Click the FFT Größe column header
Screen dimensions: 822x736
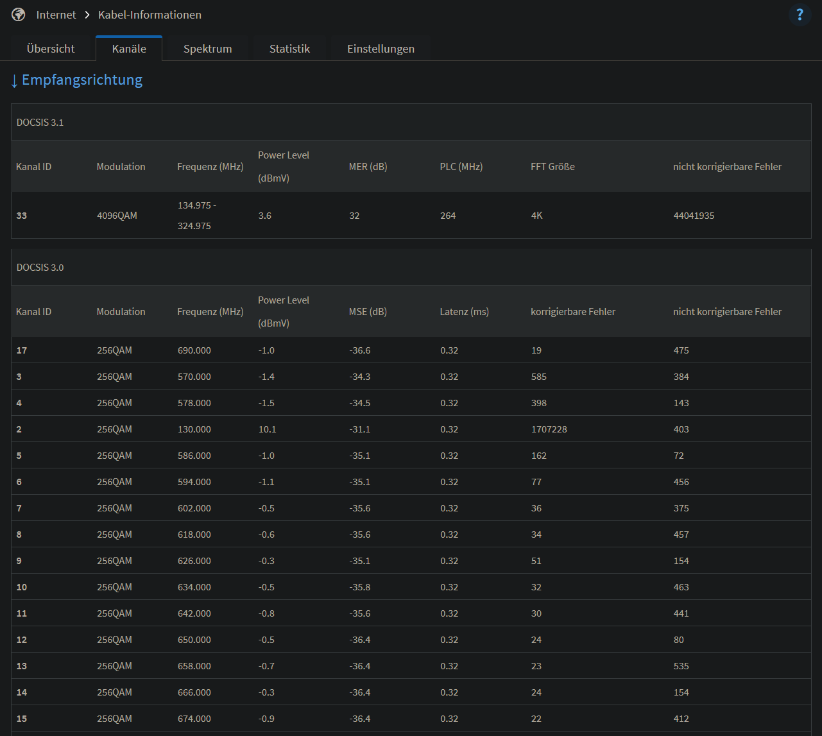tap(552, 167)
